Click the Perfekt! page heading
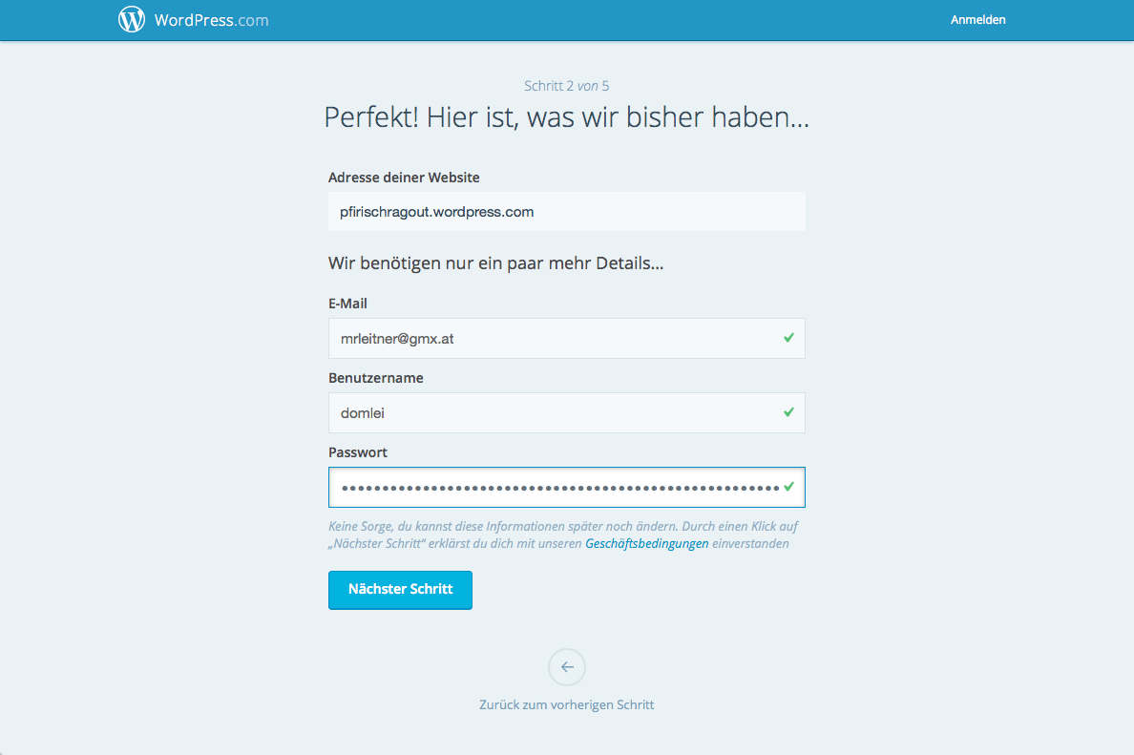Image resolution: width=1134 pixels, height=755 pixels. pos(566,117)
